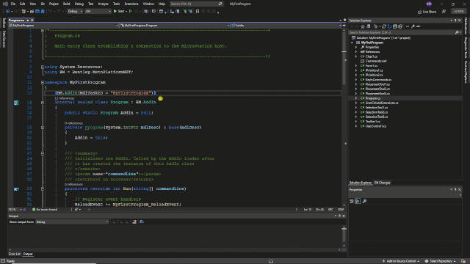Expand Program.cs node in Solution Explorer
This screenshot has height=264, width=470.
[x=356, y=98]
